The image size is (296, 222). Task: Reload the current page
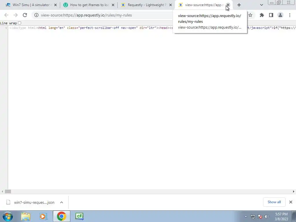tap(25, 15)
